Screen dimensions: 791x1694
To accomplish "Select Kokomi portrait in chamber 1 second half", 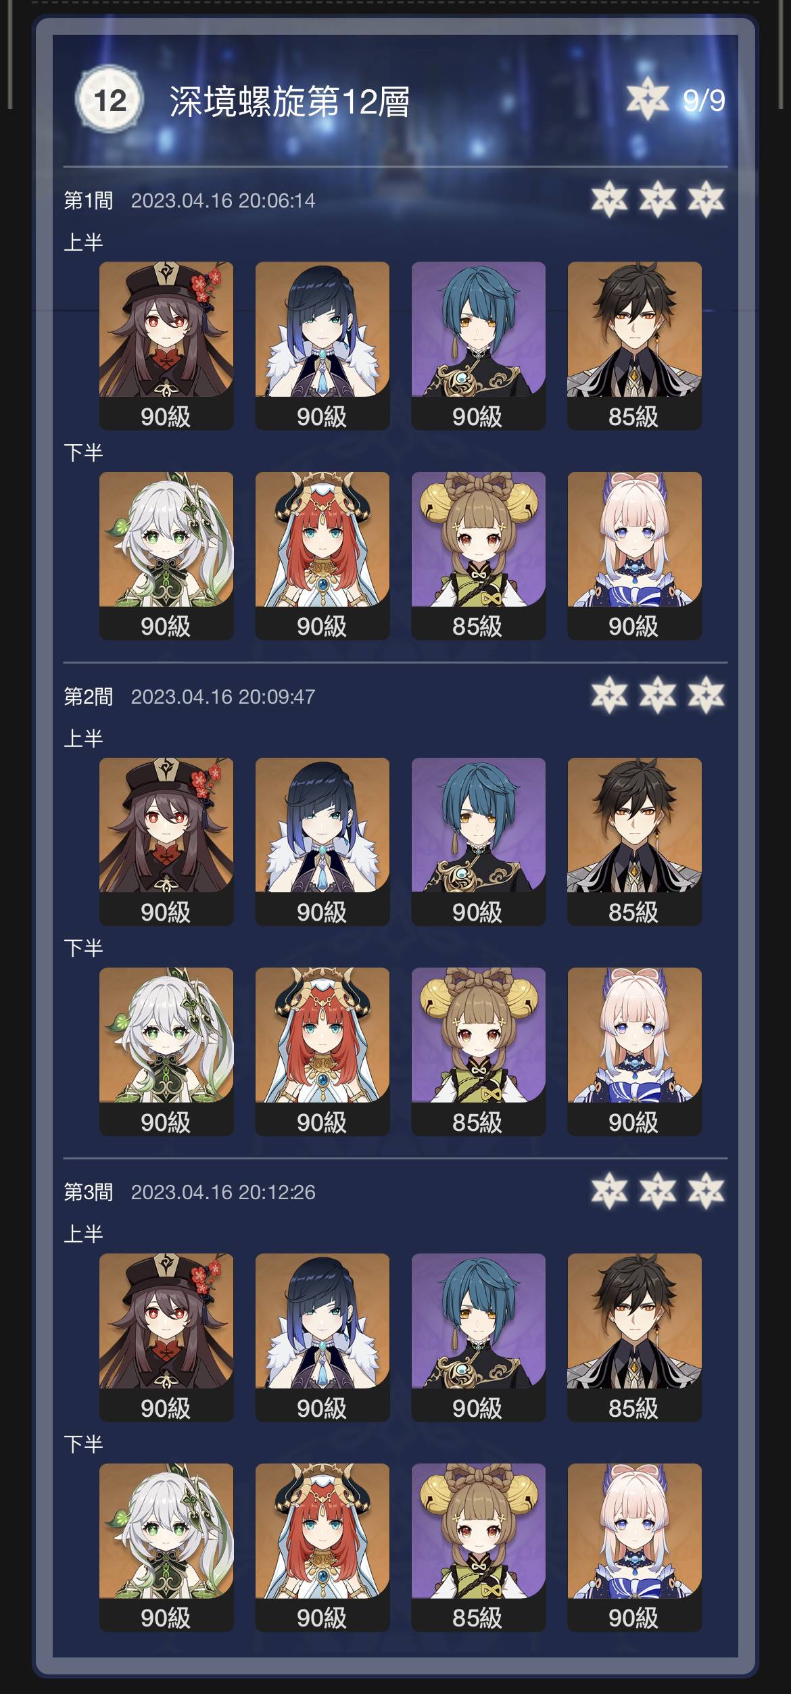I will coord(634,556).
